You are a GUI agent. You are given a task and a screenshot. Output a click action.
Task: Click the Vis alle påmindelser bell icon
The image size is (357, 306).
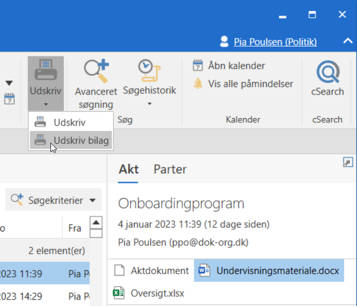[x=198, y=84]
